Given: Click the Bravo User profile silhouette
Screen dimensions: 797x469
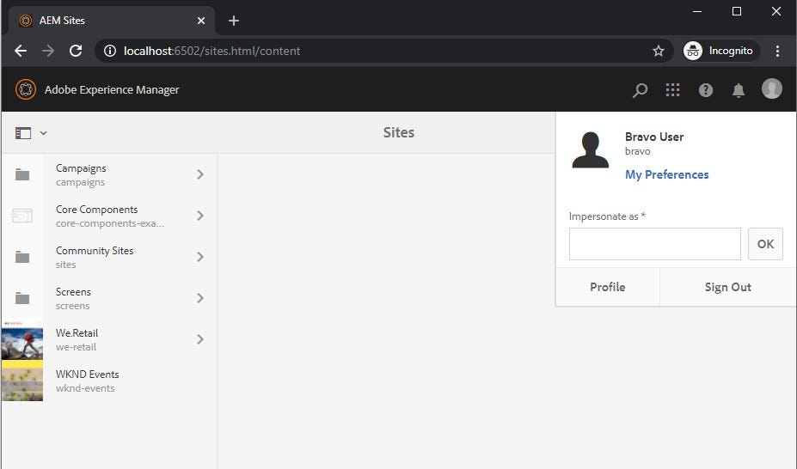Looking at the screenshot, I should point(590,149).
